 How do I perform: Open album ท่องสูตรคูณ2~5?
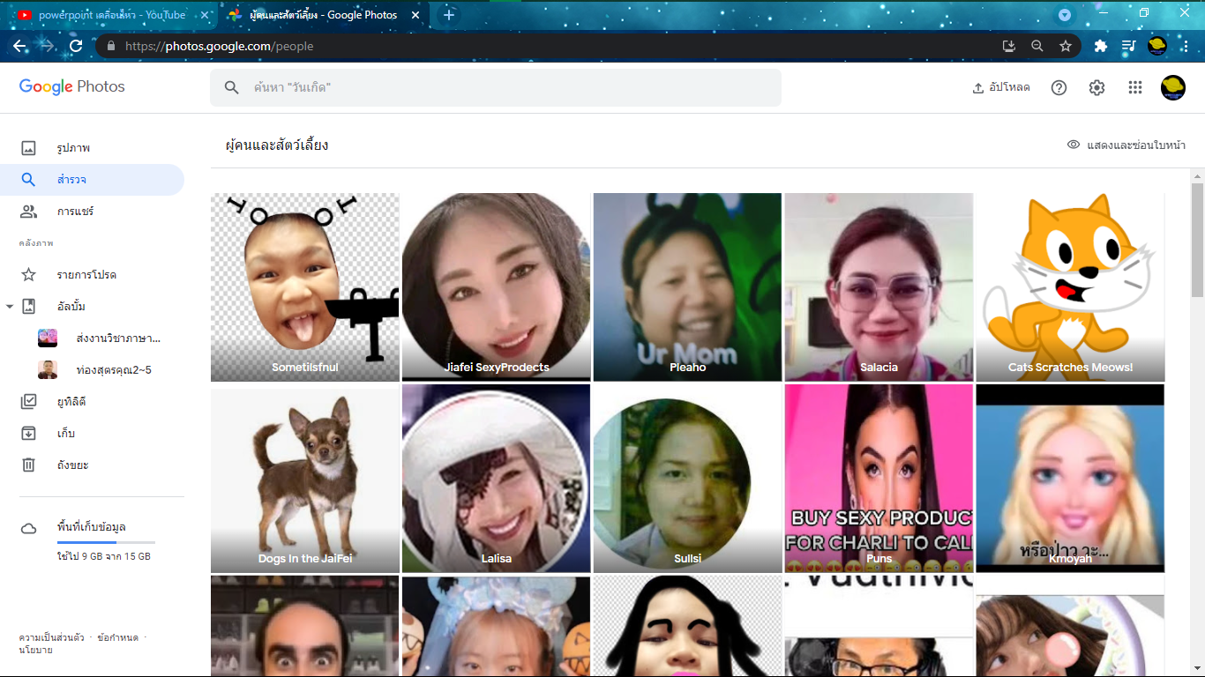tap(95, 370)
